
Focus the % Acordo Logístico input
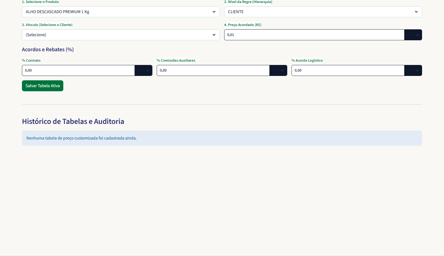point(348,70)
